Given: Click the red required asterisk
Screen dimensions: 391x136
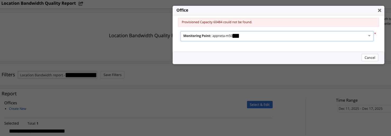Looking at the screenshot, I should 375,34.
